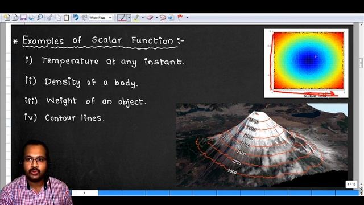364x205 pixels.
Task: Click the vertical scrollbar thumb
Action: 361,63
